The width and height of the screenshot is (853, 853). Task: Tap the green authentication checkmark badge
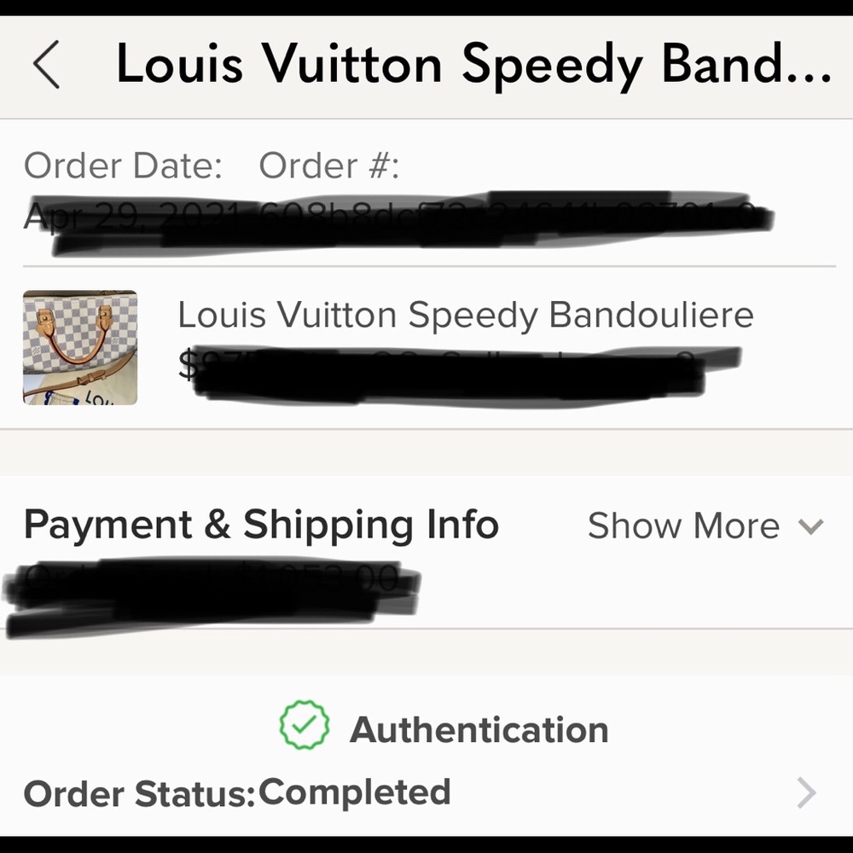(305, 724)
